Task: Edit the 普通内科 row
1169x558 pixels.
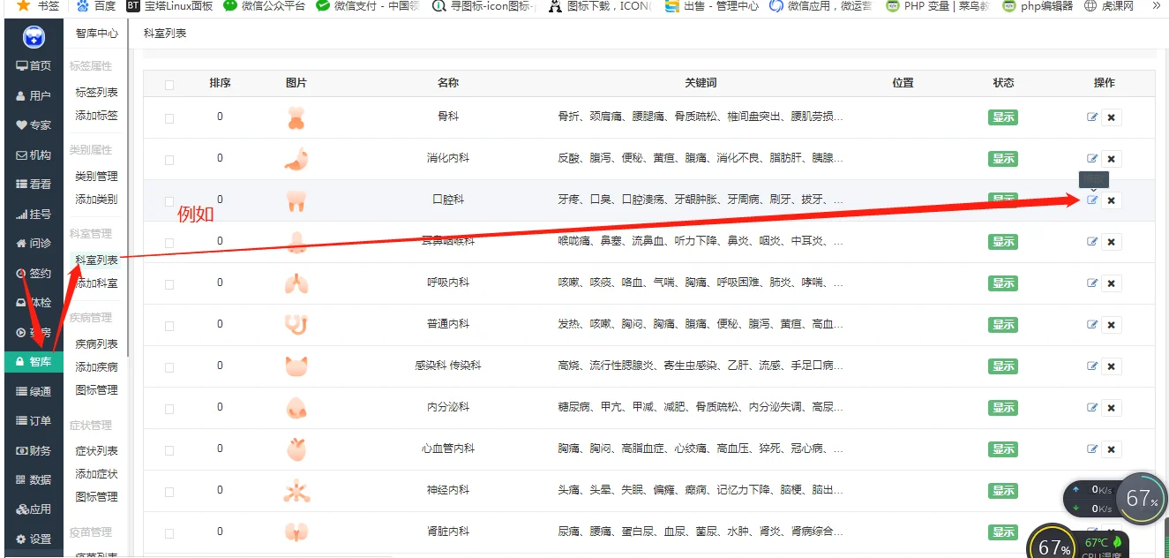Action: (x=1092, y=325)
